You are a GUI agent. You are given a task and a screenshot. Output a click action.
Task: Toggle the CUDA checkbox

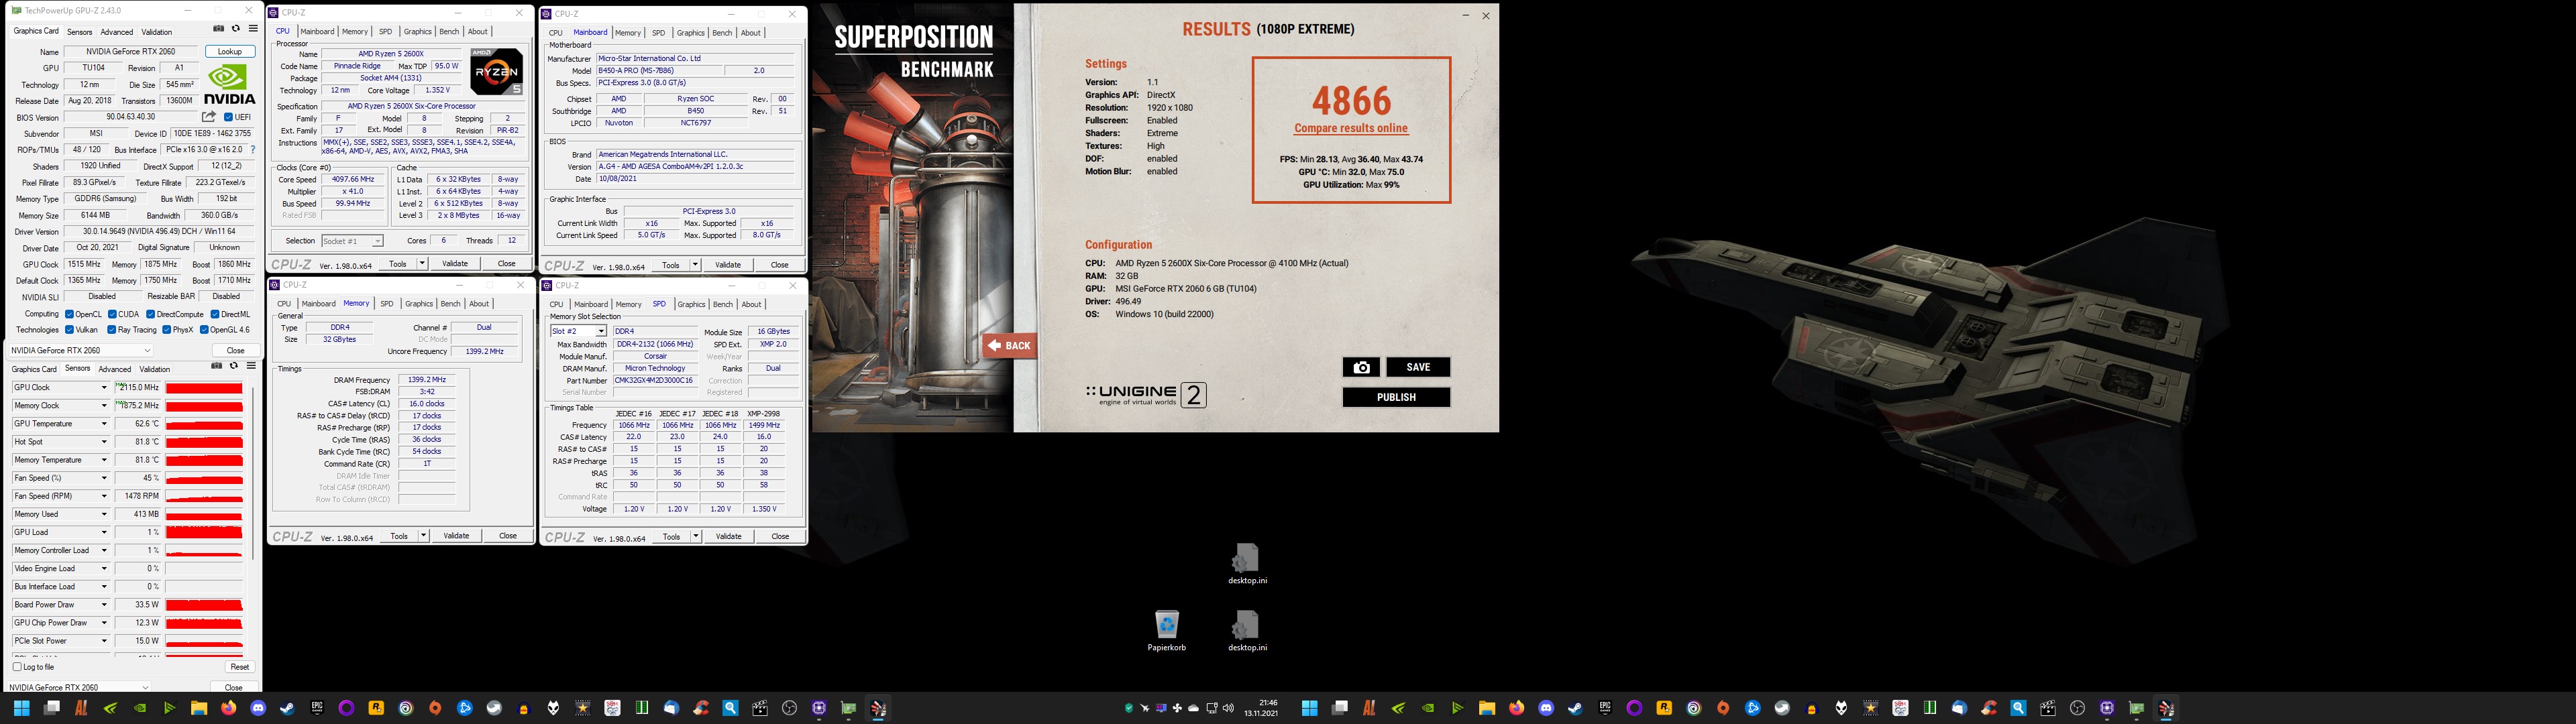click(113, 314)
